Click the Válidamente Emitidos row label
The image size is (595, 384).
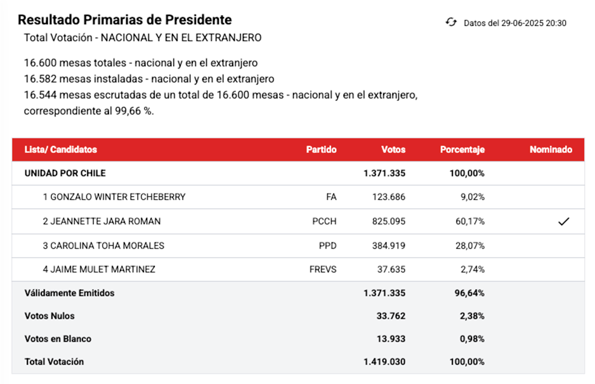70,293
